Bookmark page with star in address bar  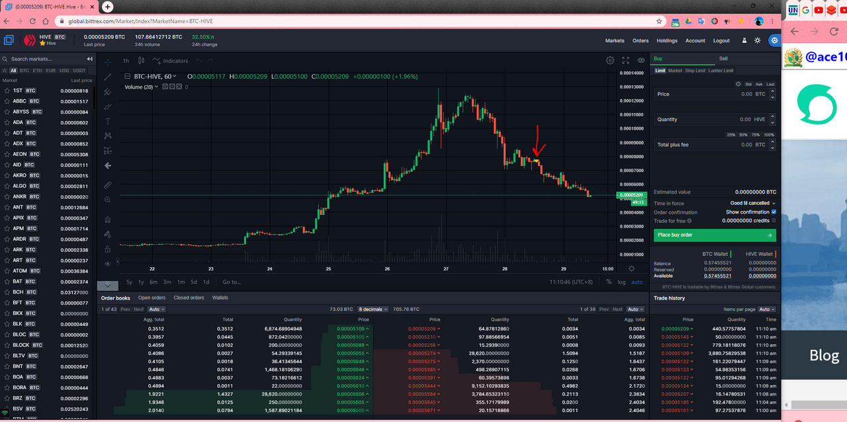point(659,21)
